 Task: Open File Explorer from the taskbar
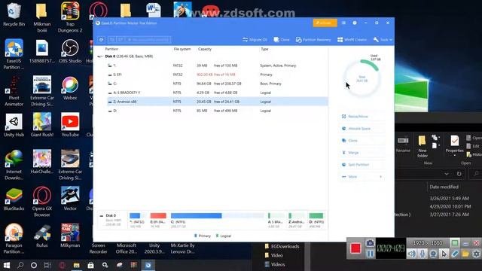[77, 265]
